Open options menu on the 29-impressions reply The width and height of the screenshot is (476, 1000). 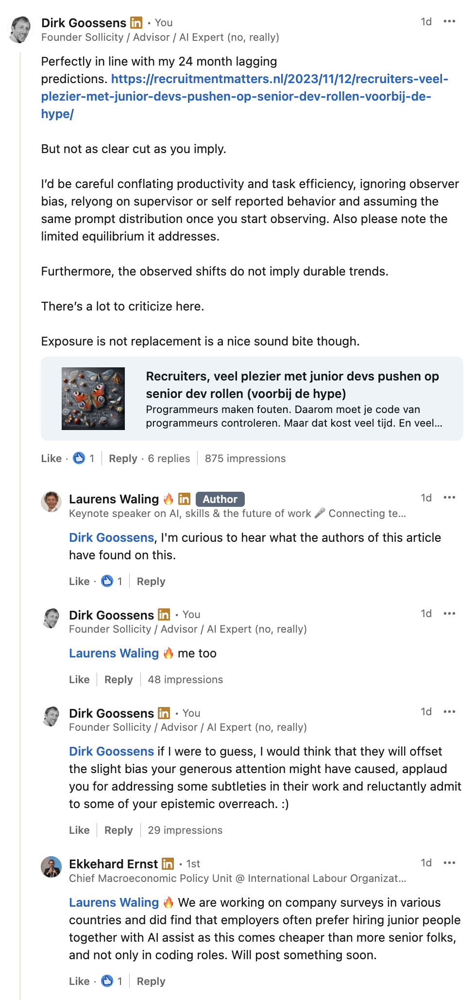pyautogui.click(x=449, y=712)
